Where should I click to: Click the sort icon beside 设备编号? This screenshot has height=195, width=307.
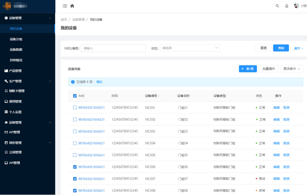click(159, 96)
